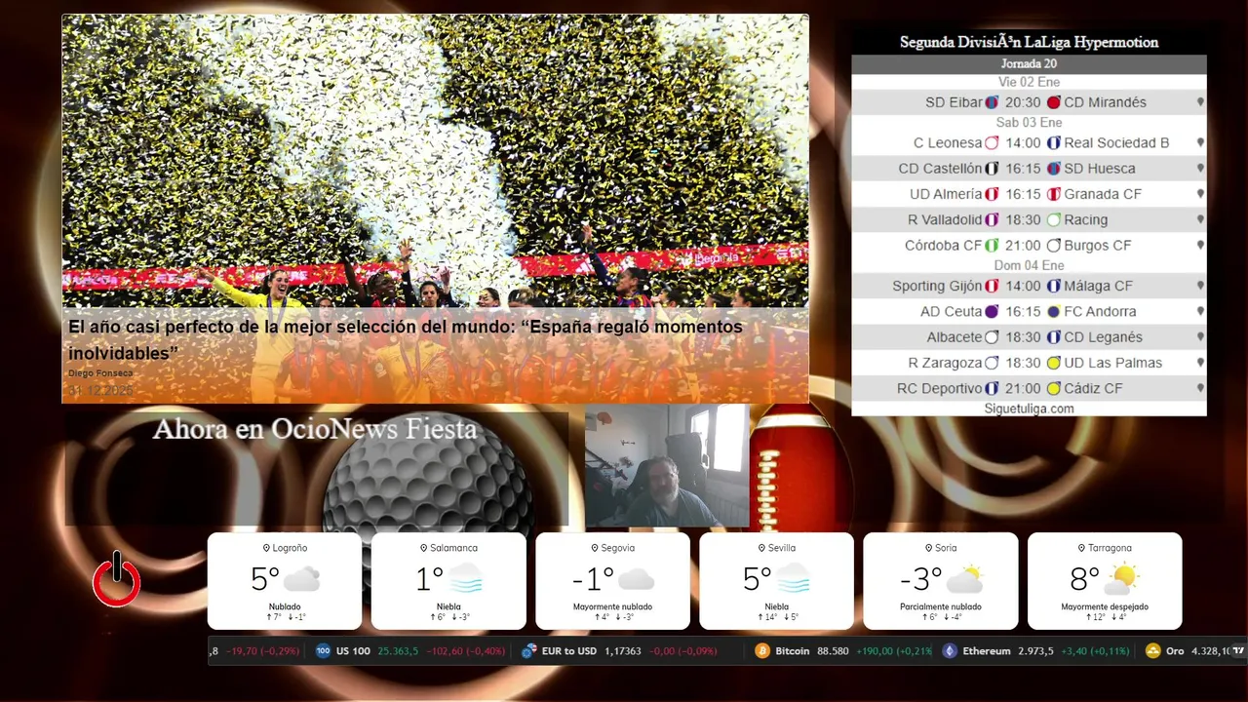The width and height of the screenshot is (1248, 702).
Task: Click the Granada CF crest icon
Action: click(1054, 194)
